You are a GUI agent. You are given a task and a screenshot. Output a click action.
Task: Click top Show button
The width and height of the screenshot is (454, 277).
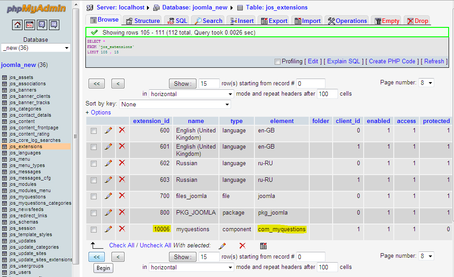pos(182,84)
